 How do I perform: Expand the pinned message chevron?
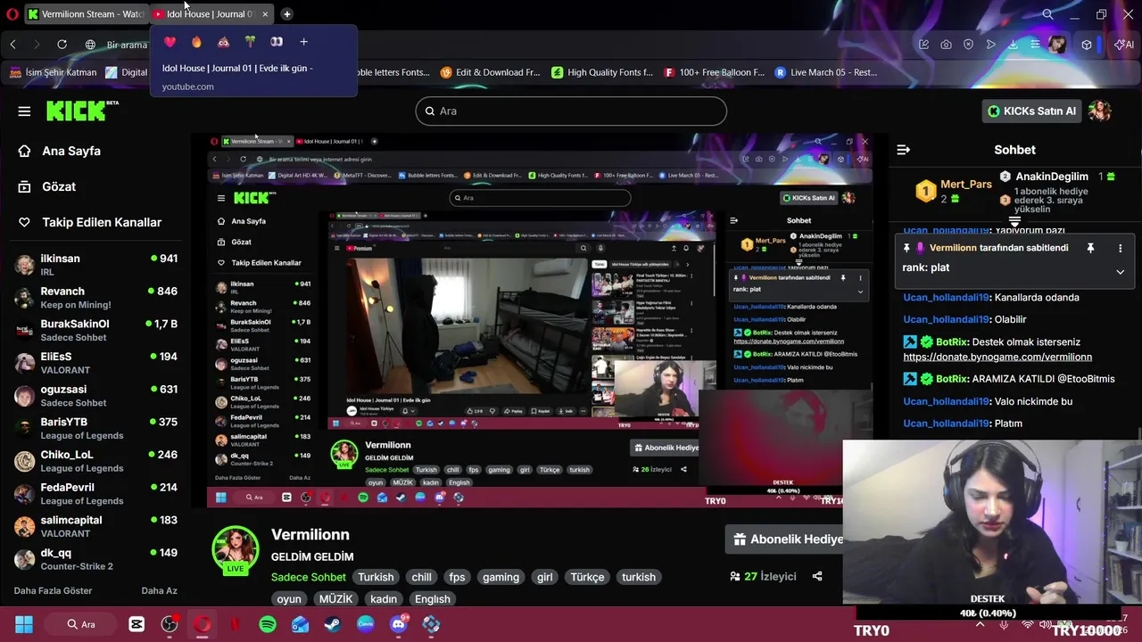(1120, 271)
